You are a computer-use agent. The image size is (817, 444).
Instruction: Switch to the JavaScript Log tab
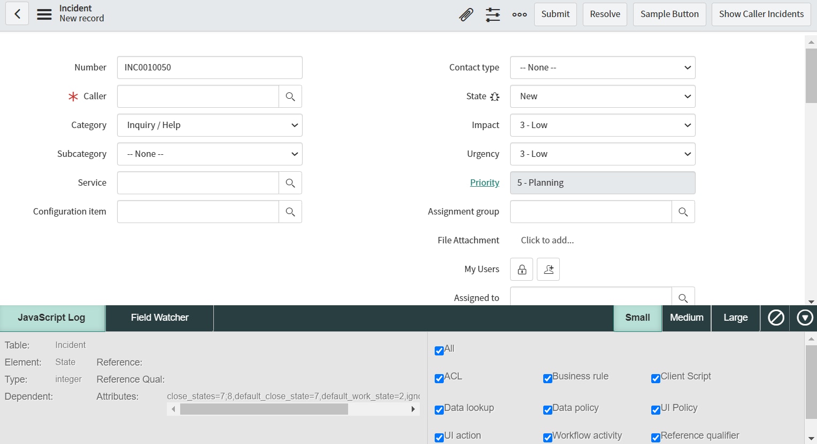[52, 318]
